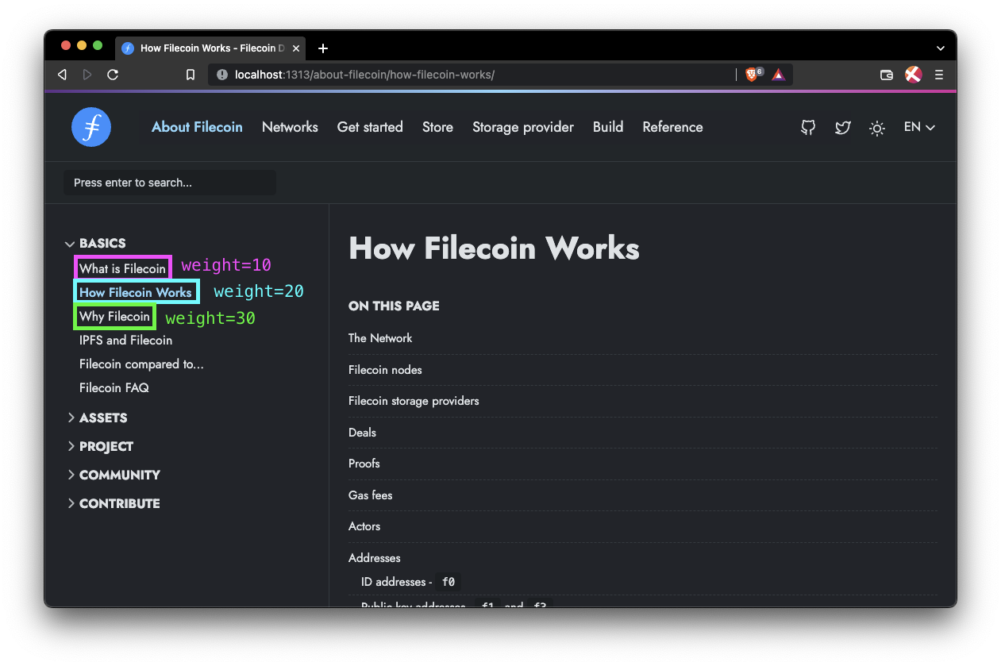Viewport: 1001px width, 666px height.
Task: Open the Brave Rewards triangle icon
Action: point(779,75)
